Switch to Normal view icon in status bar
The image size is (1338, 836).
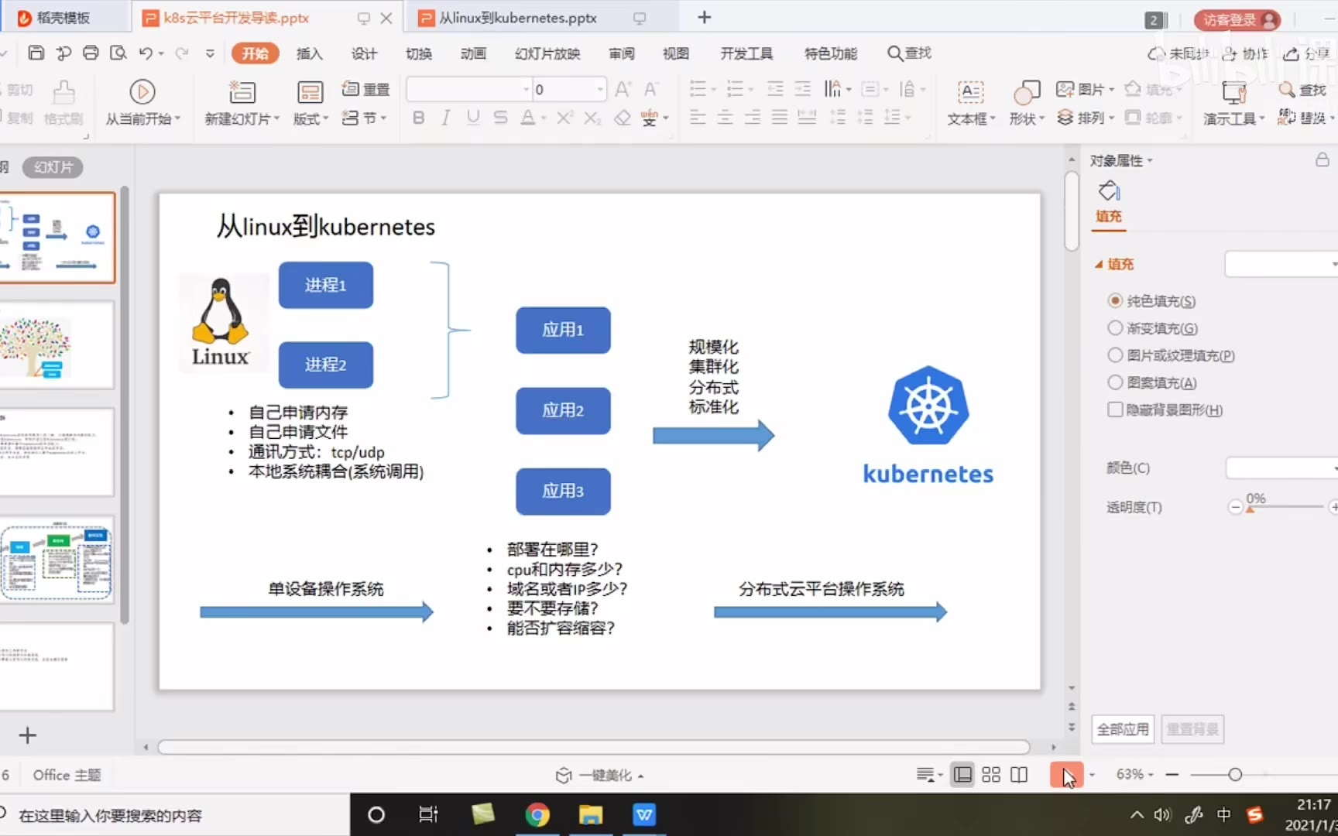coord(962,775)
